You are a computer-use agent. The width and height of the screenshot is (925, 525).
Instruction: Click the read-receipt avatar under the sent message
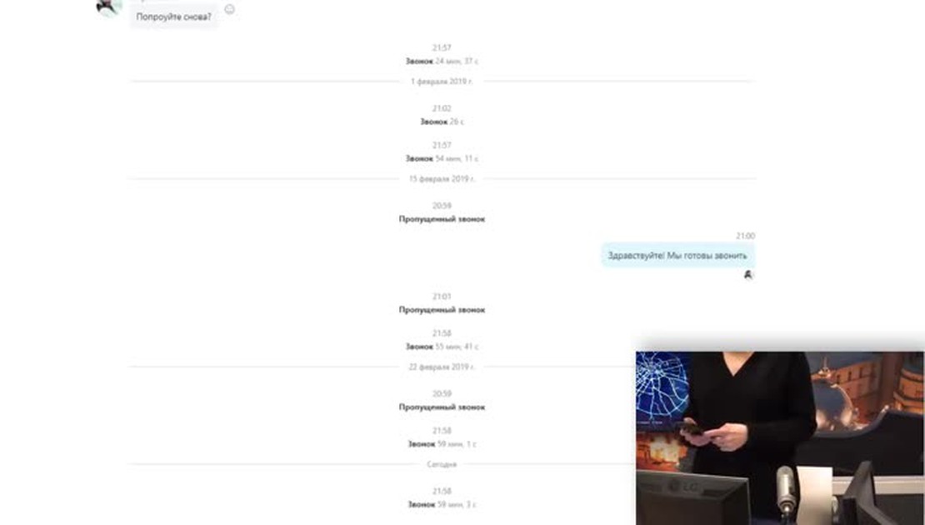[x=748, y=275]
